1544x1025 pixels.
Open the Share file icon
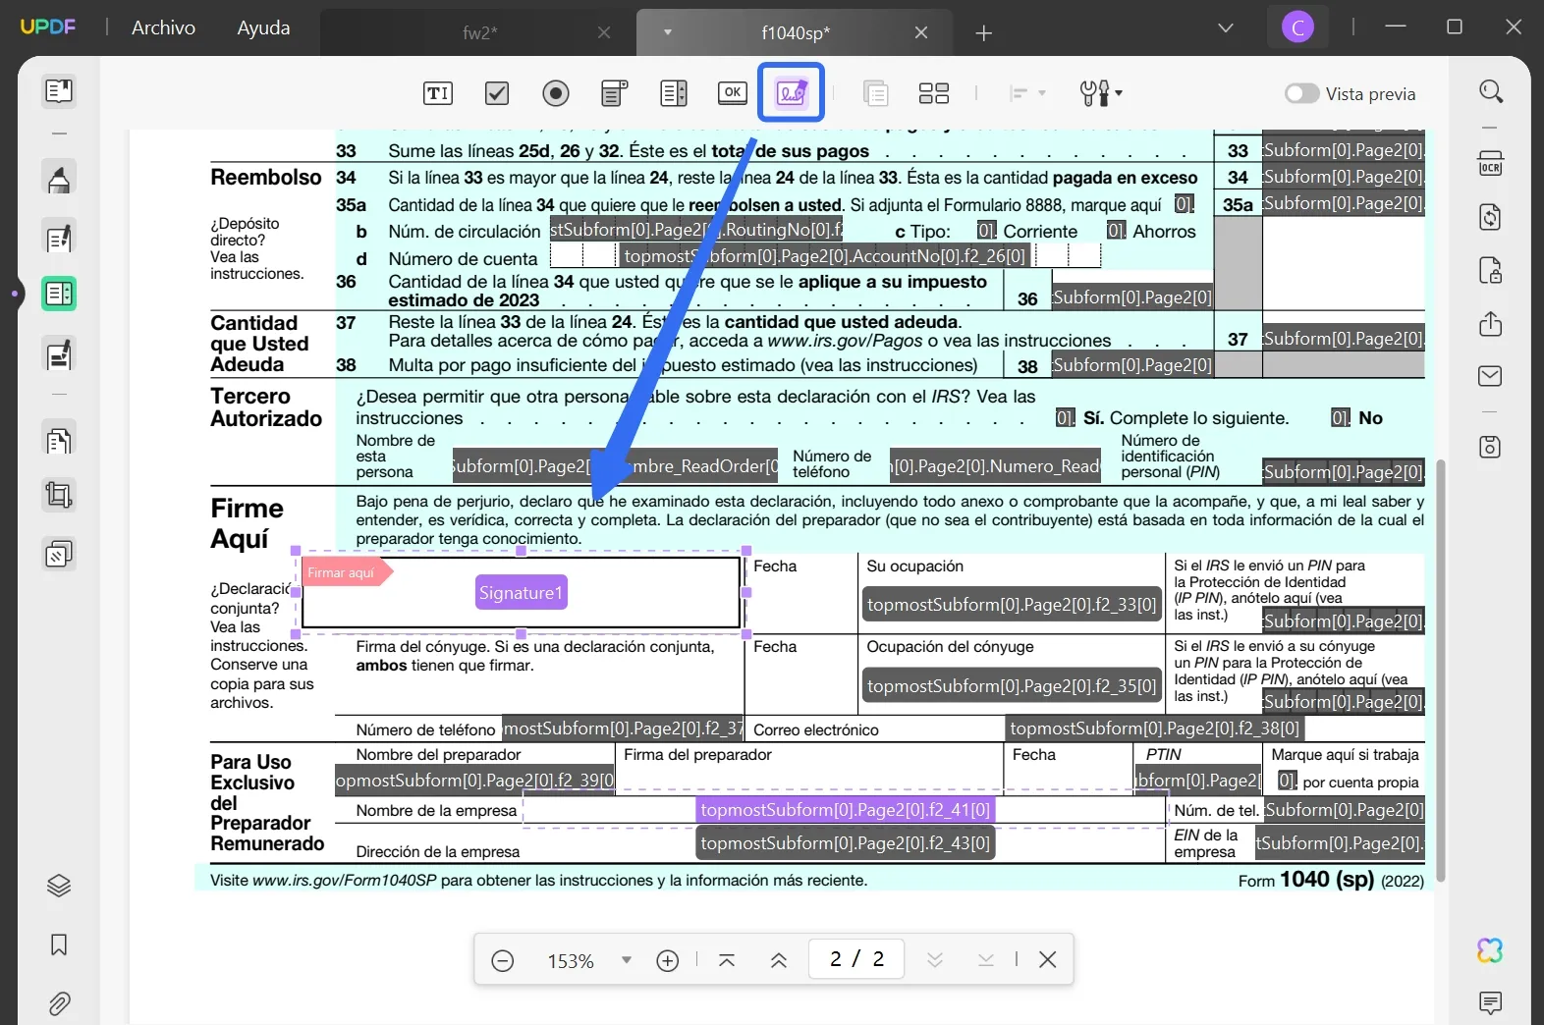1491,323
